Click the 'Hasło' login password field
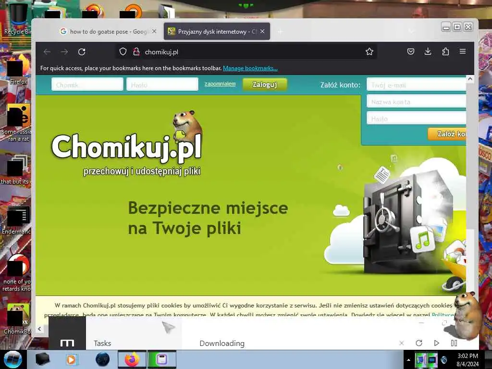This screenshot has width=492, height=369. click(162, 85)
